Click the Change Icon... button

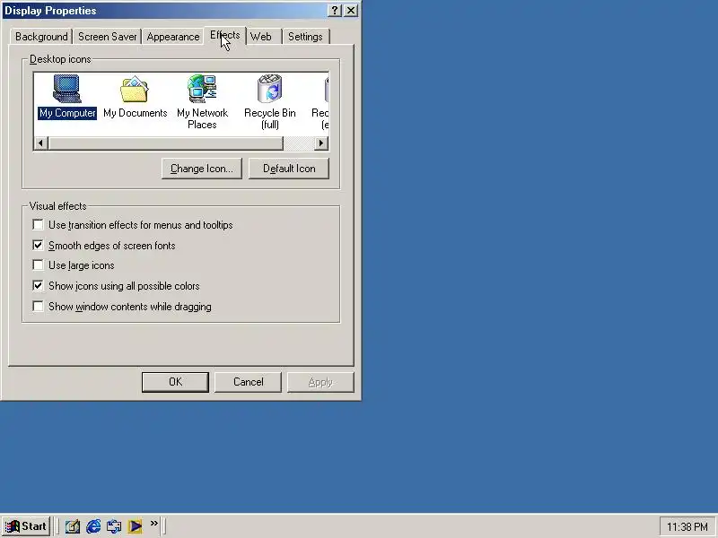click(x=201, y=169)
